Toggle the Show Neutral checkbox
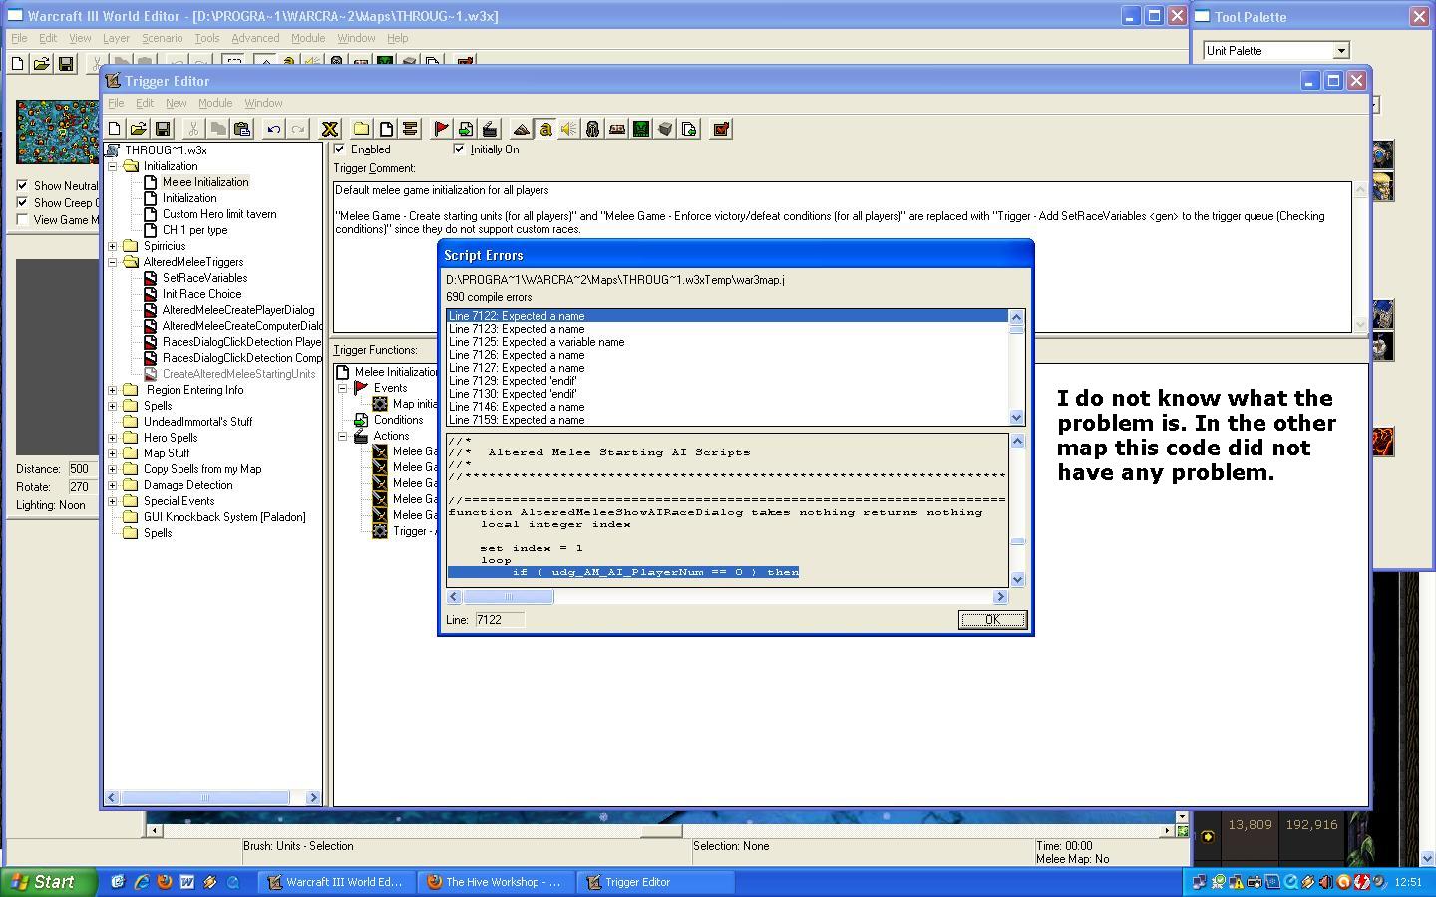Image resolution: width=1436 pixels, height=897 pixels. pyautogui.click(x=22, y=185)
